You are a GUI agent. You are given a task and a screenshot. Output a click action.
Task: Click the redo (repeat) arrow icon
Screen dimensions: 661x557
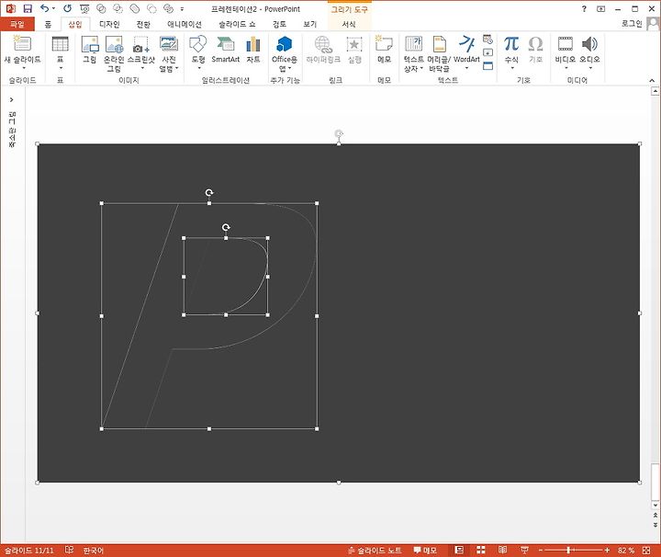pos(67,8)
